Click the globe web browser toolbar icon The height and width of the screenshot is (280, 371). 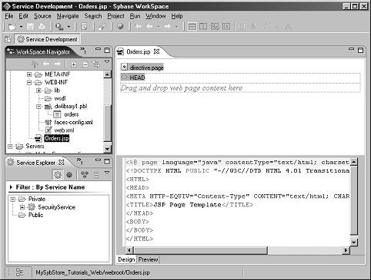[120, 26]
